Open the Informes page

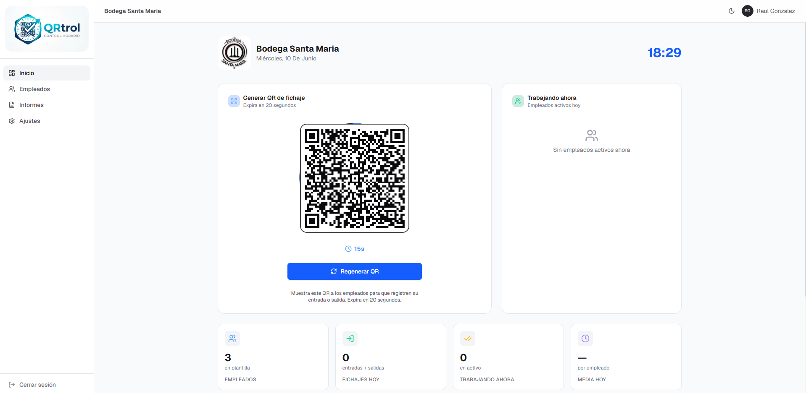[47, 105]
